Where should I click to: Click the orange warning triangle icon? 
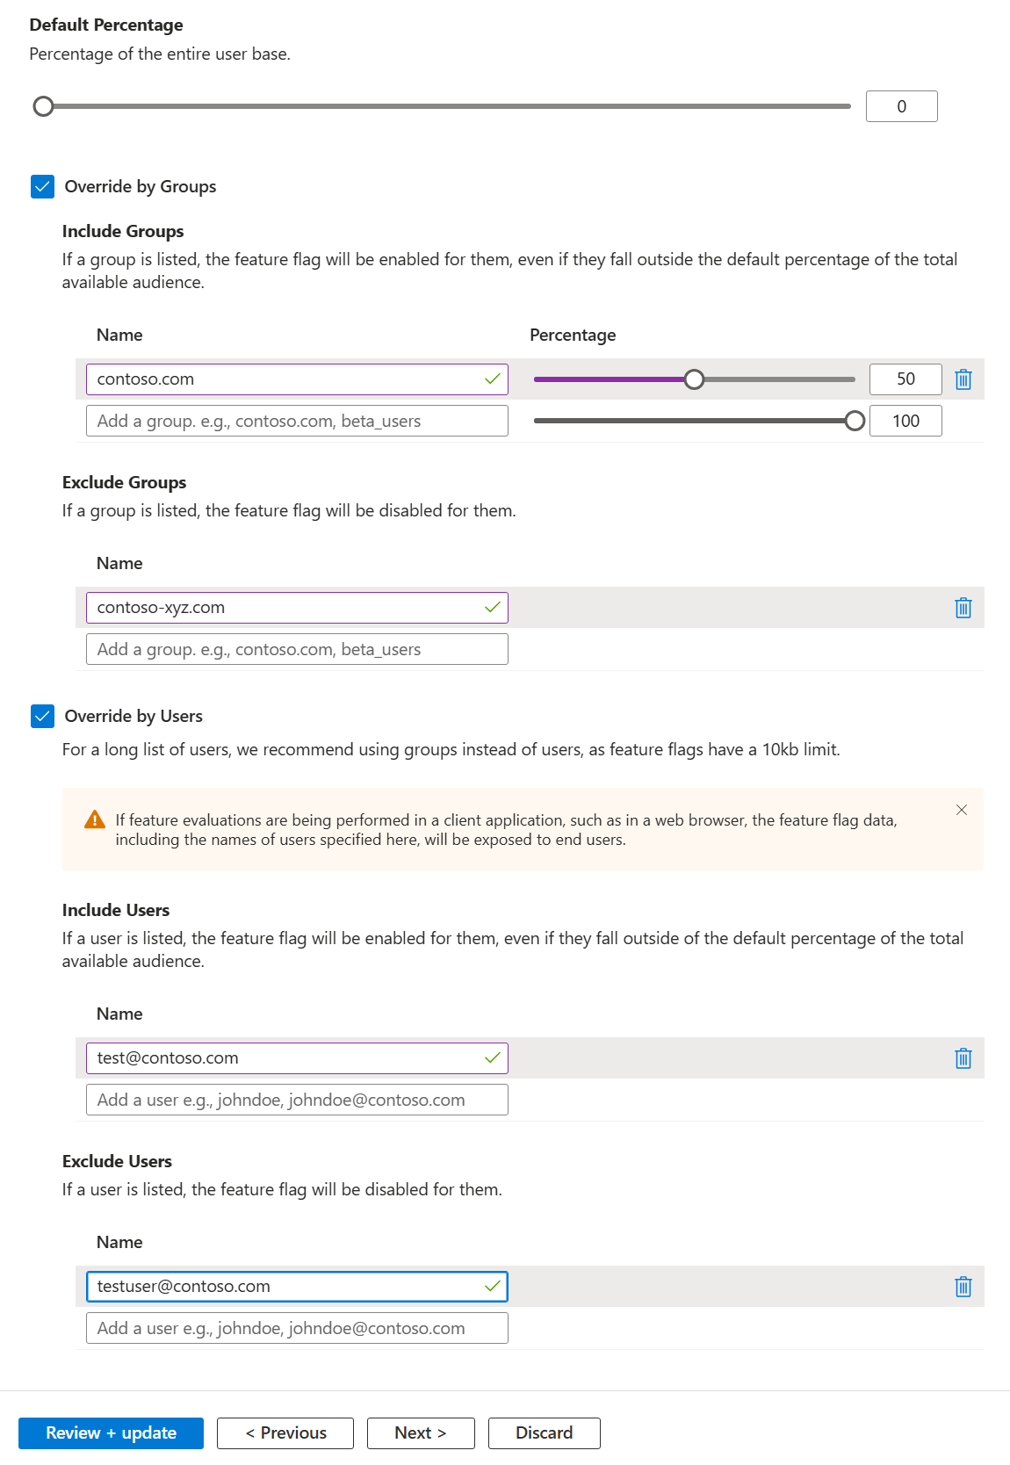pyautogui.click(x=95, y=820)
